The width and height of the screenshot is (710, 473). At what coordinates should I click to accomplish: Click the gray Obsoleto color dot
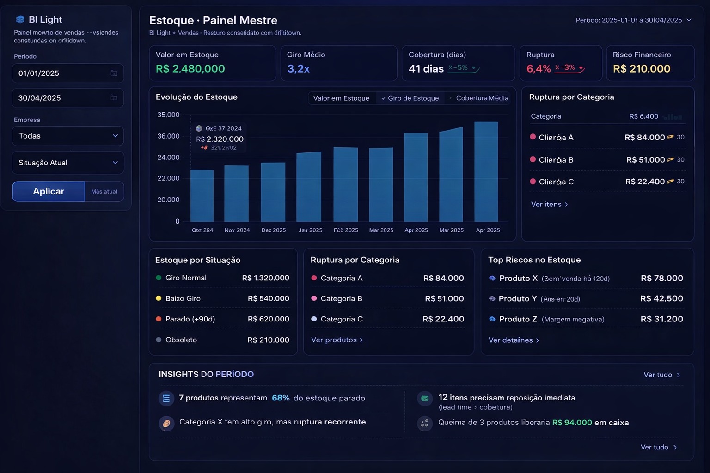(159, 340)
